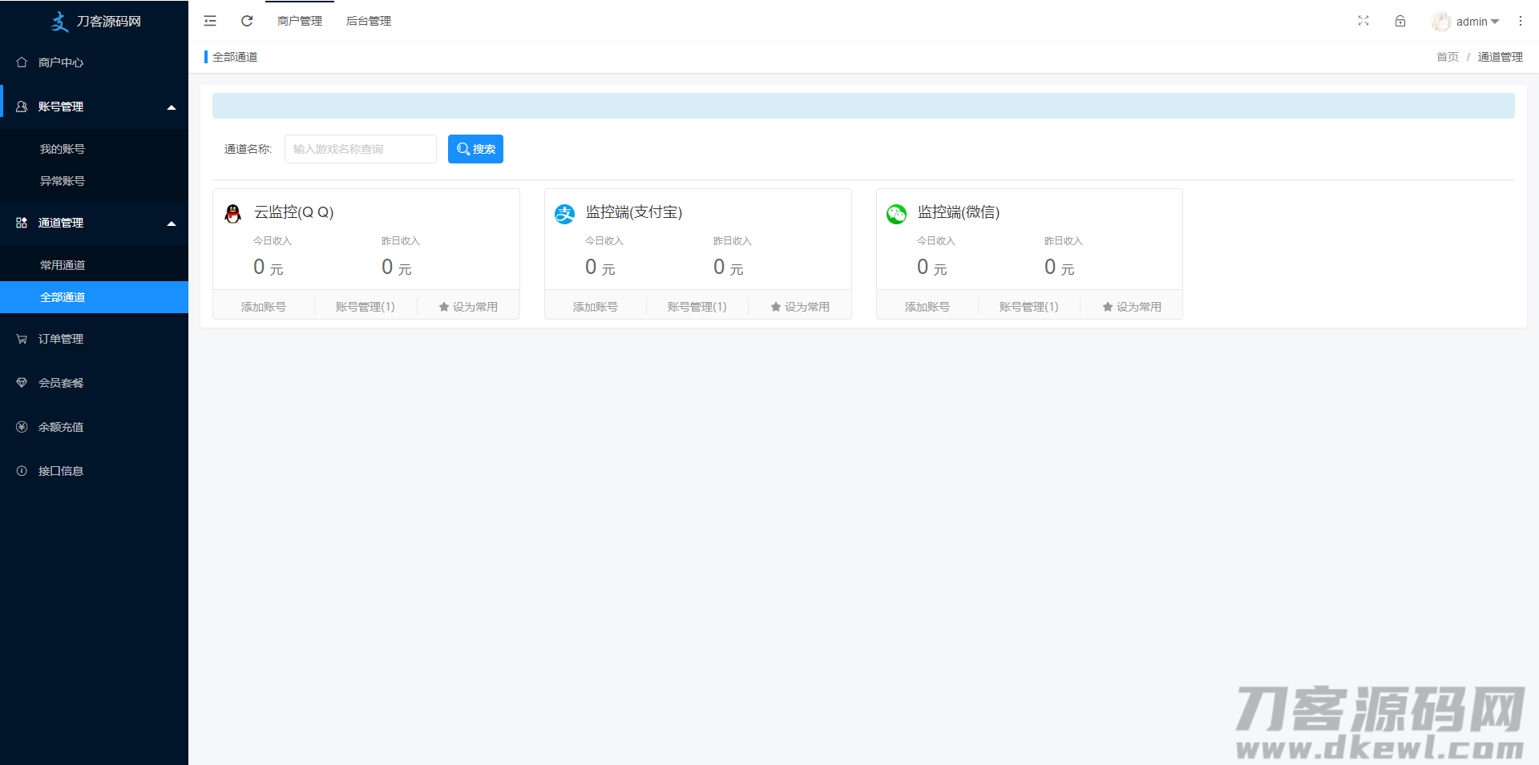Viewport: 1539px width, 765px height.
Task: Open the vertical three-dot more menu
Action: tap(1521, 21)
